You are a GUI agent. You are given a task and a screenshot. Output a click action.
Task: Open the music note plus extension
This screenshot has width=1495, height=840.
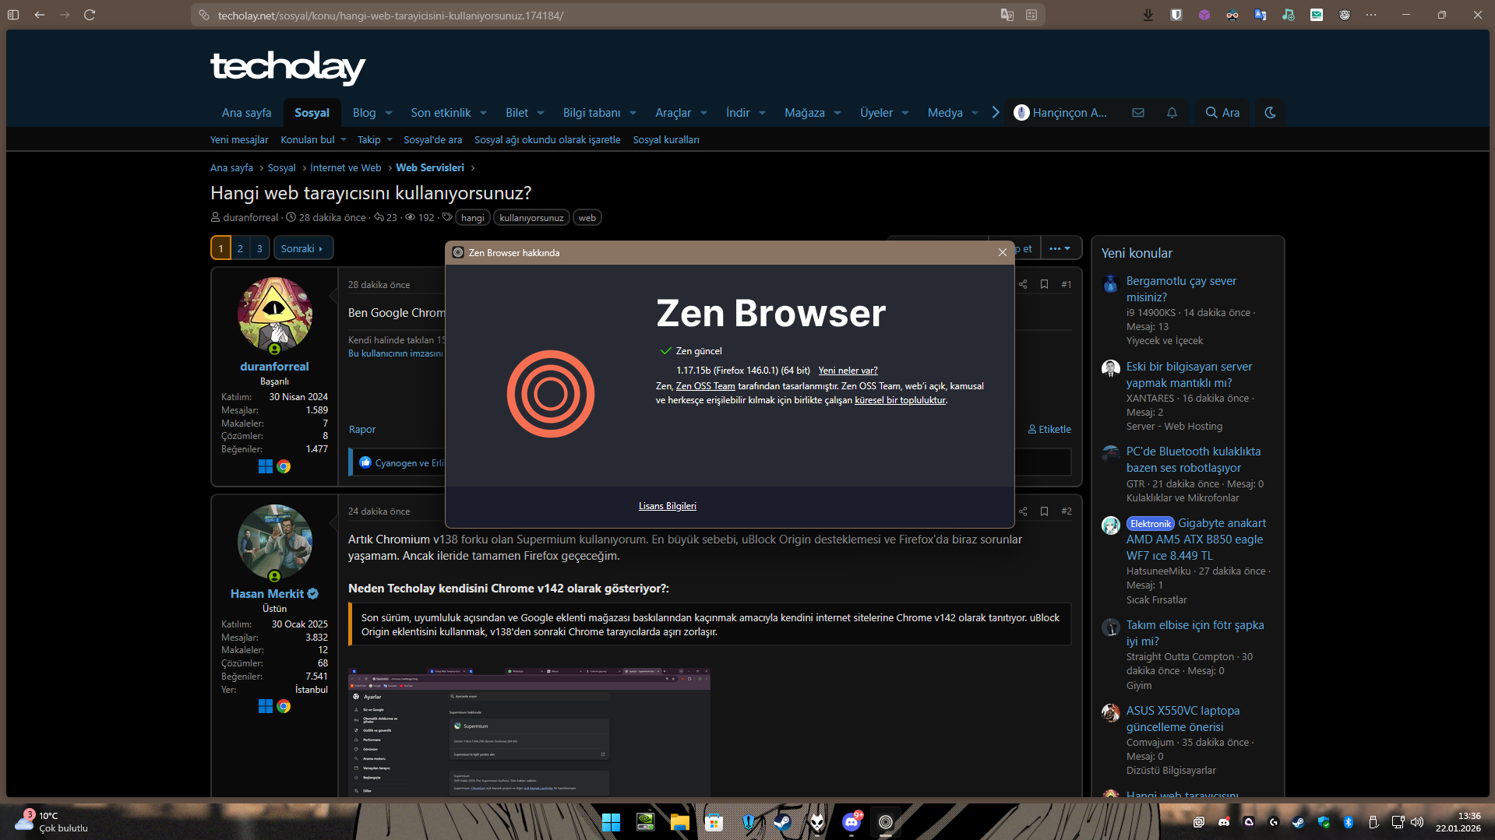tap(1289, 15)
